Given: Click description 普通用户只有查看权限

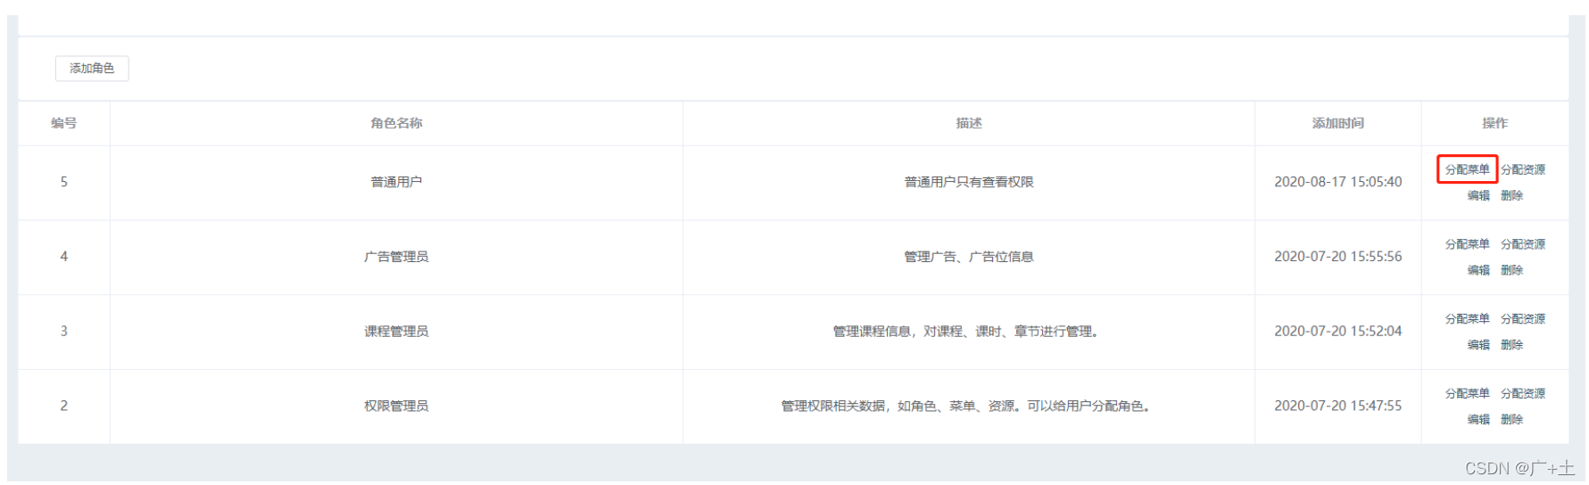Looking at the screenshot, I should 969,182.
